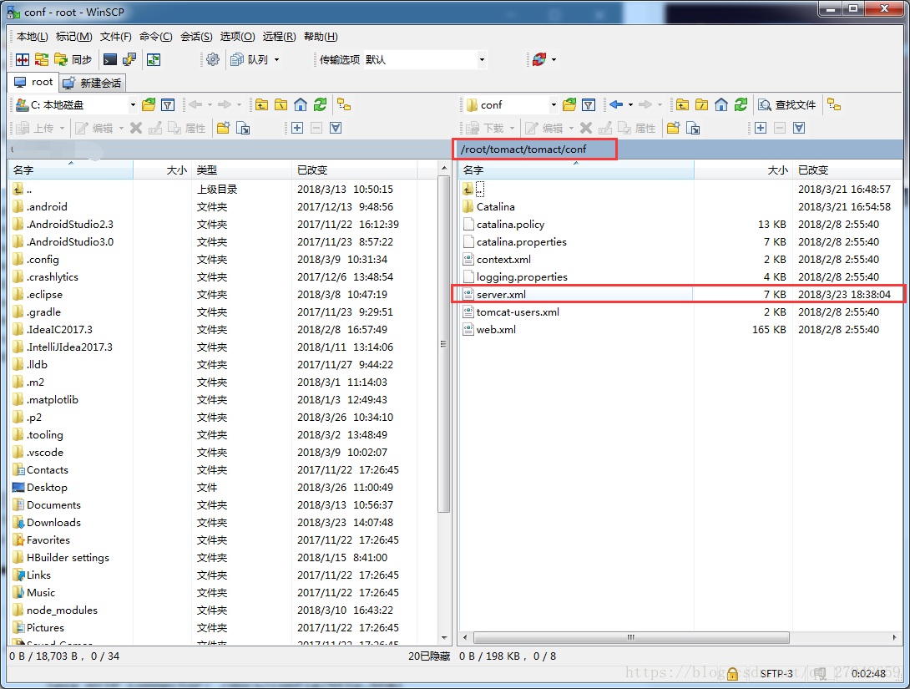Viewport: 910px width, 689px height.
Task: Click open directory icon in local panel
Action: coord(149,105)
